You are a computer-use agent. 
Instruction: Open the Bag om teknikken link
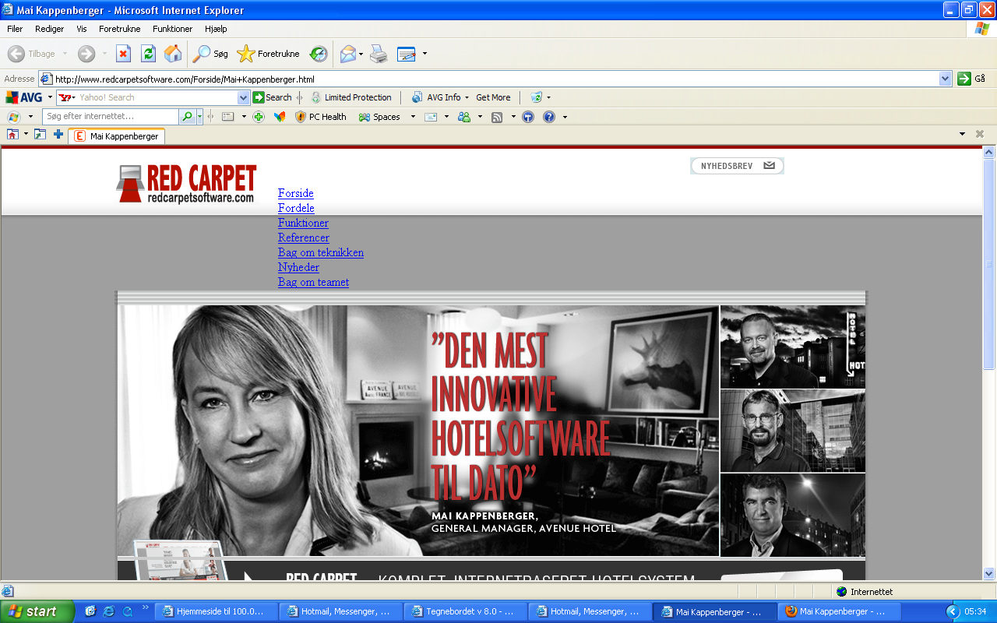pyautogui.click(x=320, y=252)
